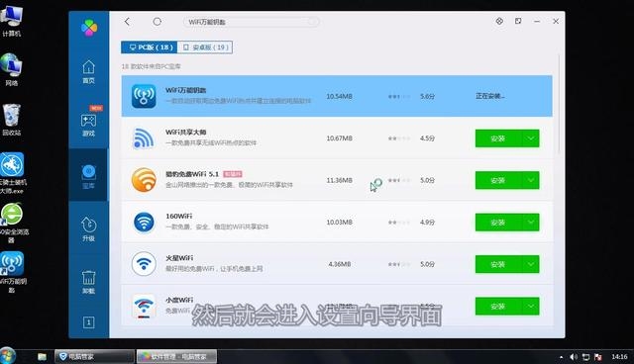Expand install options arrow for 猎豹免费WiFi

(531, 180)
